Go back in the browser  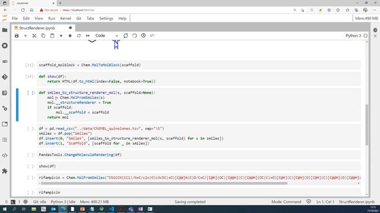5,10
